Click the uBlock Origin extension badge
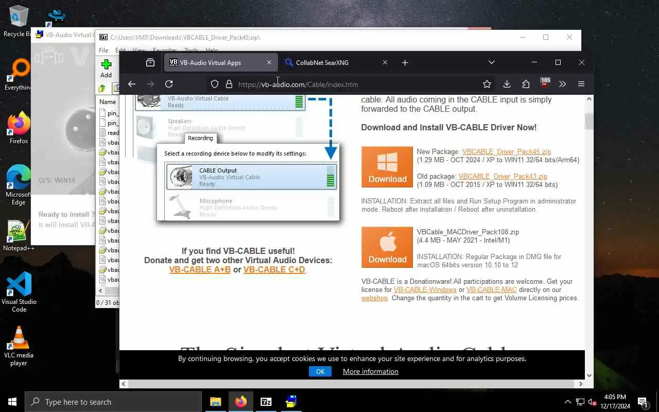 [x=545, y=83]
